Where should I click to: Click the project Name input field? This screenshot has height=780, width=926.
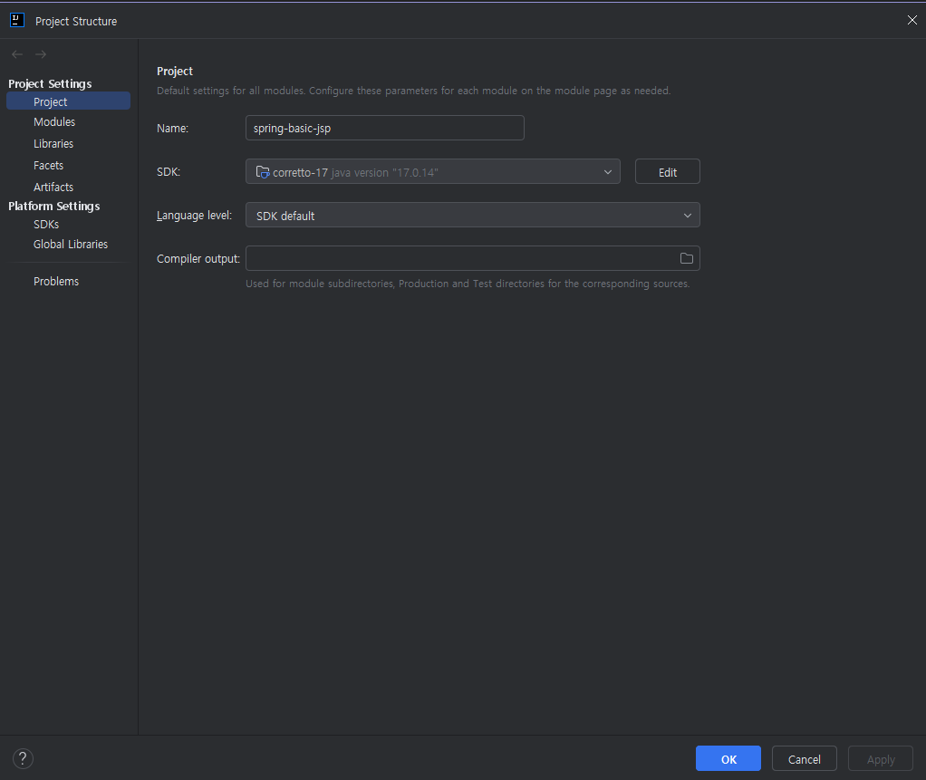click(x=384, y=128)
